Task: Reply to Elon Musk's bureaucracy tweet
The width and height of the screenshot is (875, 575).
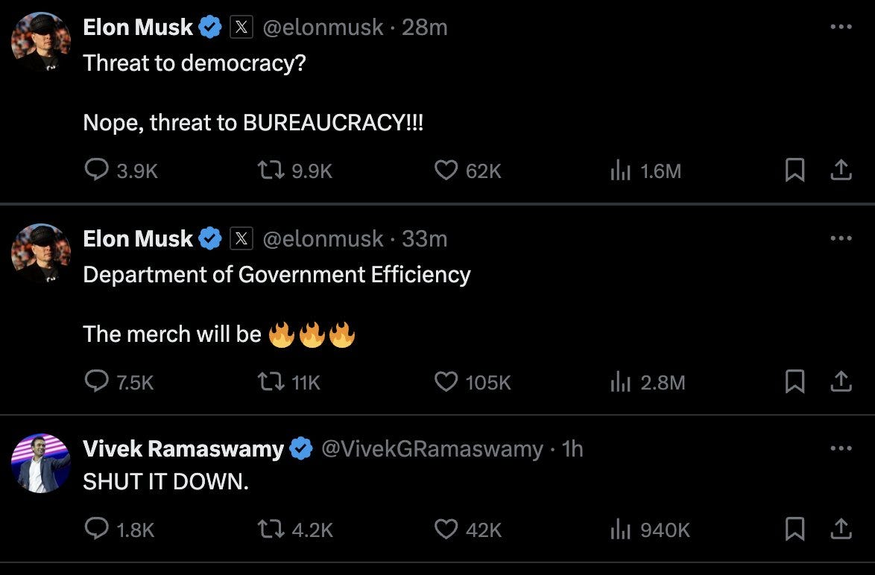Action: click(x=96, y=170)
